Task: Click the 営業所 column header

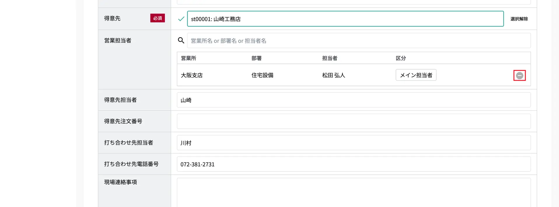Action: [x=188, y=58]
